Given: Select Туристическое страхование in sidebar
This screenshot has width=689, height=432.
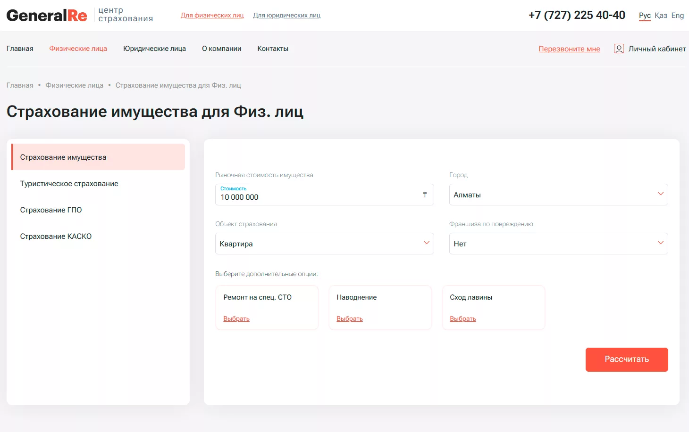Looking at the screenshot, I should tap(98, 183).
